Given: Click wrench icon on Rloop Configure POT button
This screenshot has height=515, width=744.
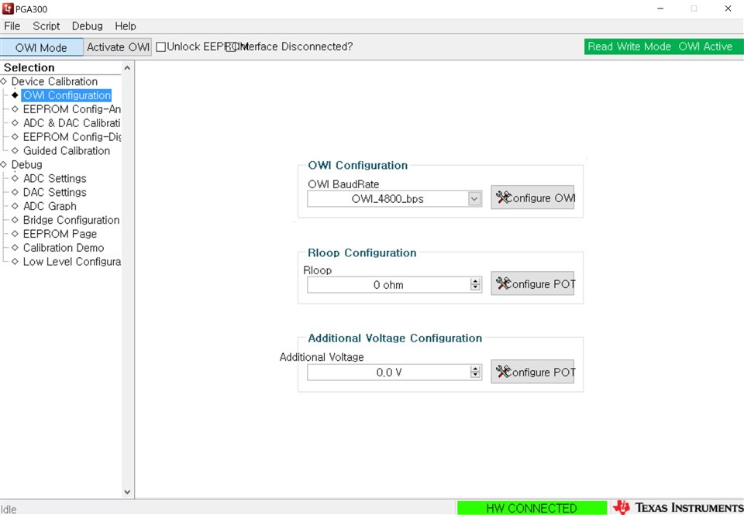Looking at the screenshot, I should tap(502, 283).
